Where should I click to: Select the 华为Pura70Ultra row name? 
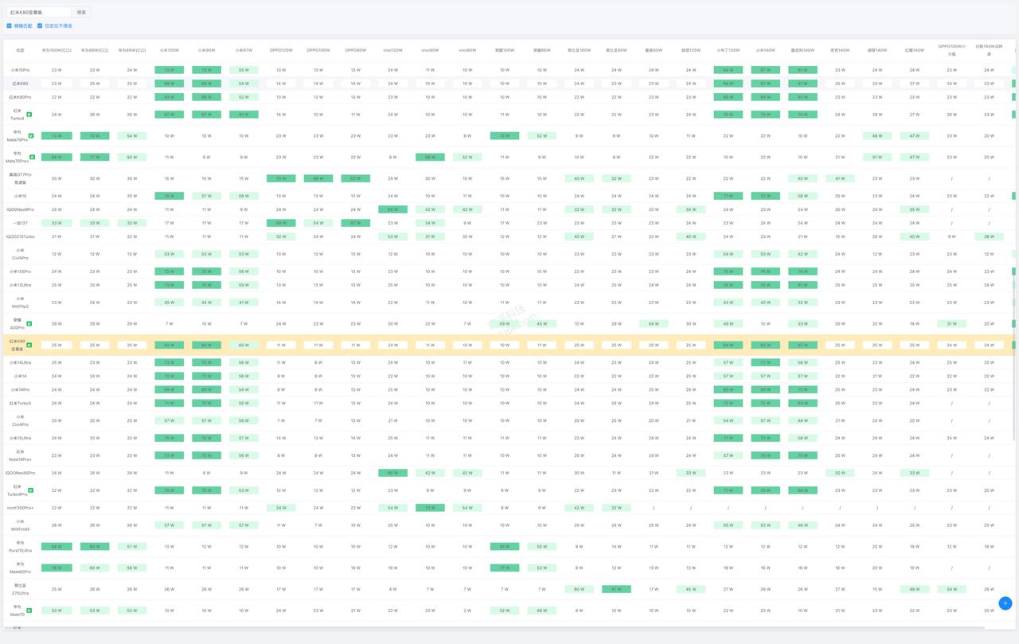pyautogui.click(x=20, y=547)
